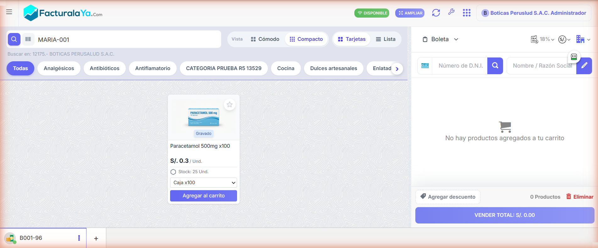Select Tarjetas card layout
Screen dimensions: 598x248
point(352,39)
